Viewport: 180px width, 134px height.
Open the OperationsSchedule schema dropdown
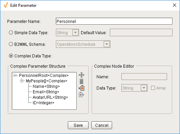pos(107,44)
